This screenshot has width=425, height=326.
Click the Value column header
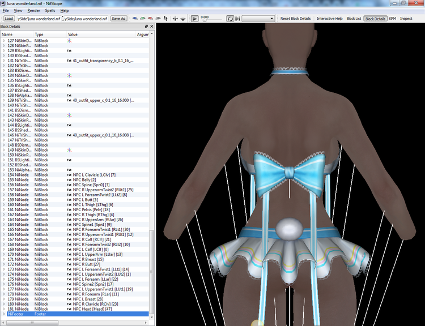tap(101, 35)
